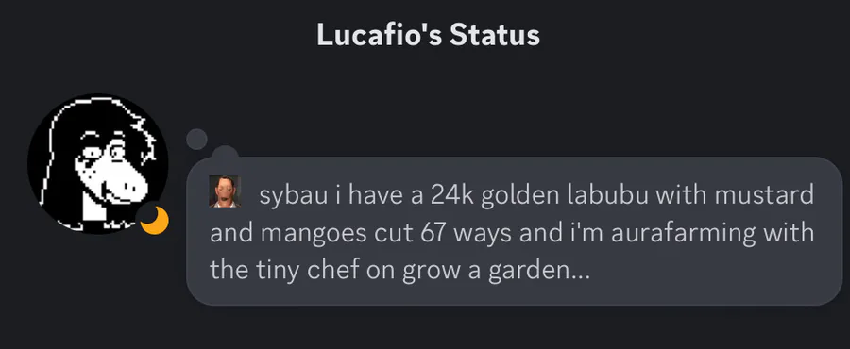Click the orange crescent moon idle indicator
Screen dimensions: 850x349
[155, 221]
